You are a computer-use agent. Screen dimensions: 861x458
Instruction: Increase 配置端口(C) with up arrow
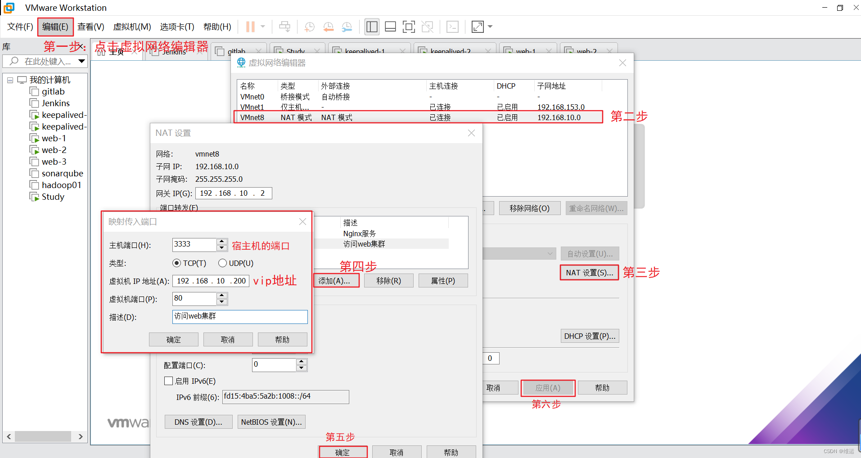302,362
